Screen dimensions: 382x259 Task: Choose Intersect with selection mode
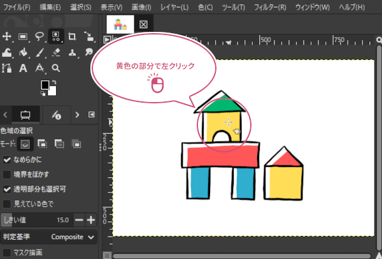pyautogui.click(x=76, y=144)
